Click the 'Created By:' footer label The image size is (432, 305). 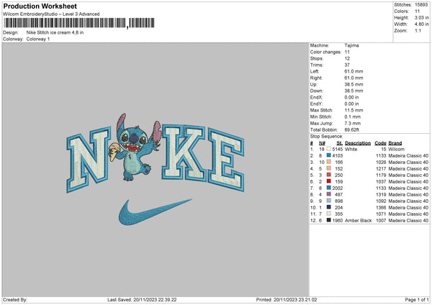pyautogui.click(x=15, y=300)
